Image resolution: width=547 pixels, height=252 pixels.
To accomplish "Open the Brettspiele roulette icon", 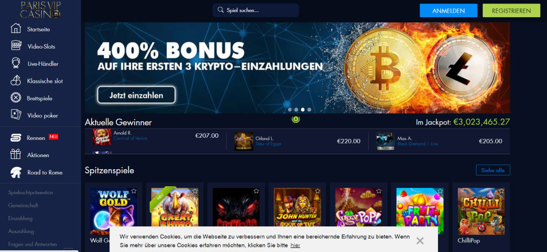I will click(15, 98).
